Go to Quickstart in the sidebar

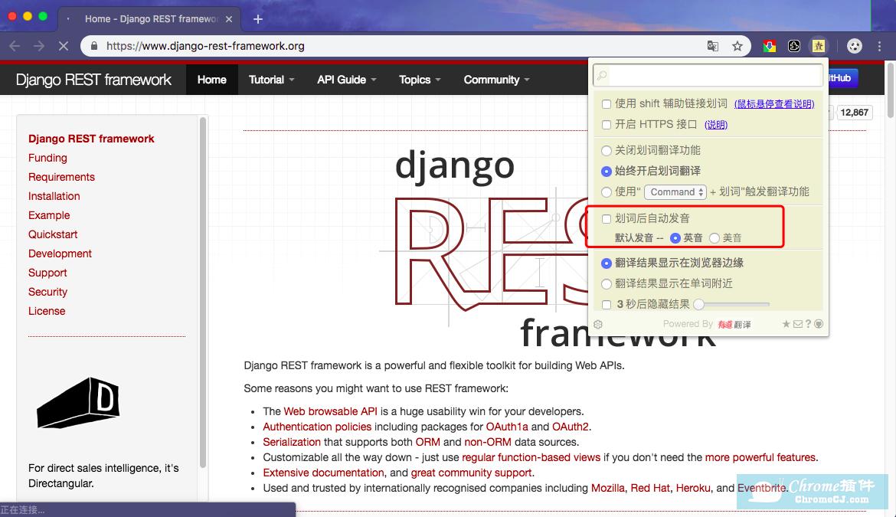coord(53,235)
